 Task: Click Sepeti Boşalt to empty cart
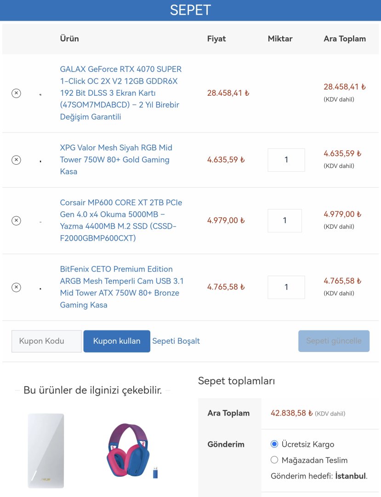[176, 341]
